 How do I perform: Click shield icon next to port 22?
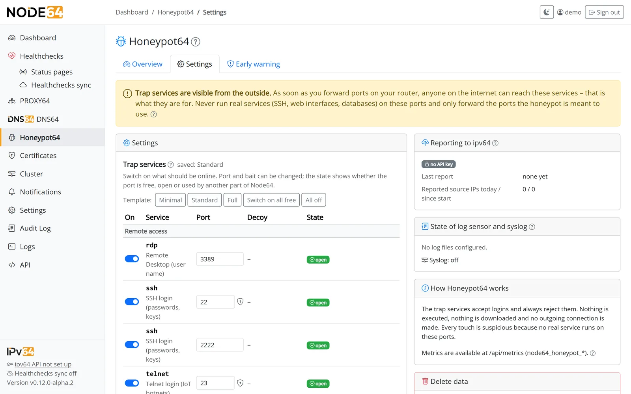(240, 302)
